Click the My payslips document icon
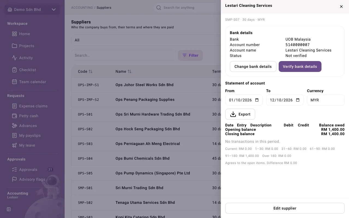Viewport: 349px width, 218px height. [14, 135]
